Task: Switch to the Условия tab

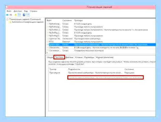Action: point(79,57)
